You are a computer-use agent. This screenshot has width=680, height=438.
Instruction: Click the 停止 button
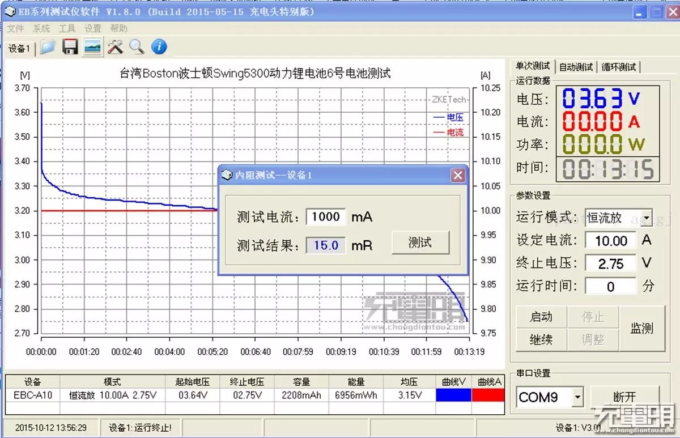click(593, 317)
